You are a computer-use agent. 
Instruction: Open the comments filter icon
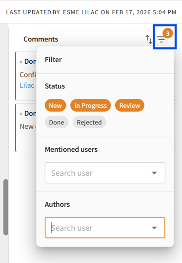tap(162, 39)
